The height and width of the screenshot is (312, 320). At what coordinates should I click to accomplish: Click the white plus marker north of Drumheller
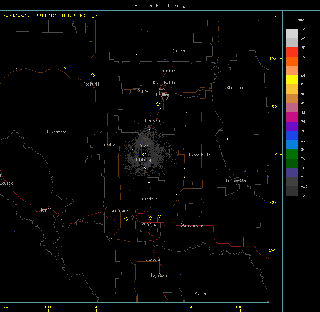pos(227,139)
